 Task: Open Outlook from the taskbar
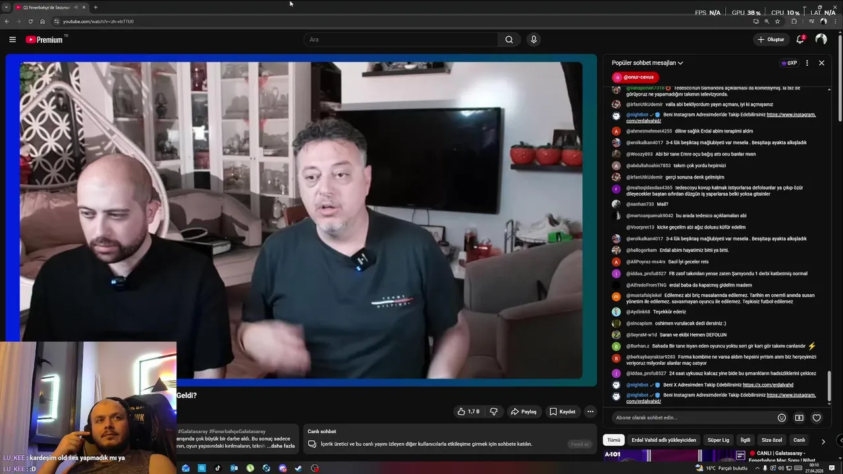coord(234,468)
